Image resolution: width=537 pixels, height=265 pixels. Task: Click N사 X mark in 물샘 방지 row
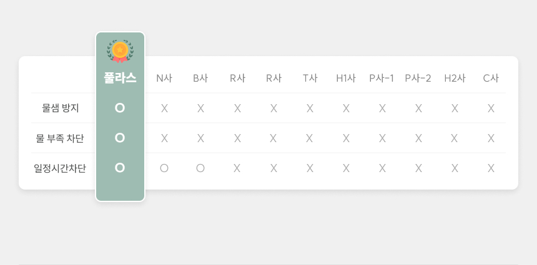[x=164, y=108]
